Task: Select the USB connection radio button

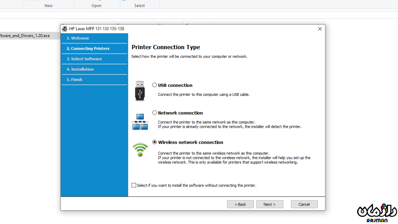Action: tap(155, 85)
